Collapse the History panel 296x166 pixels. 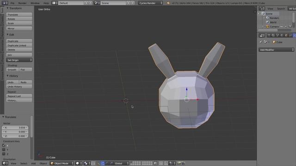[7, 76]
